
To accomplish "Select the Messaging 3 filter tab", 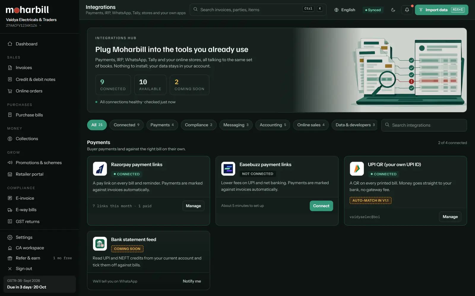I will [x=236, y=125].
